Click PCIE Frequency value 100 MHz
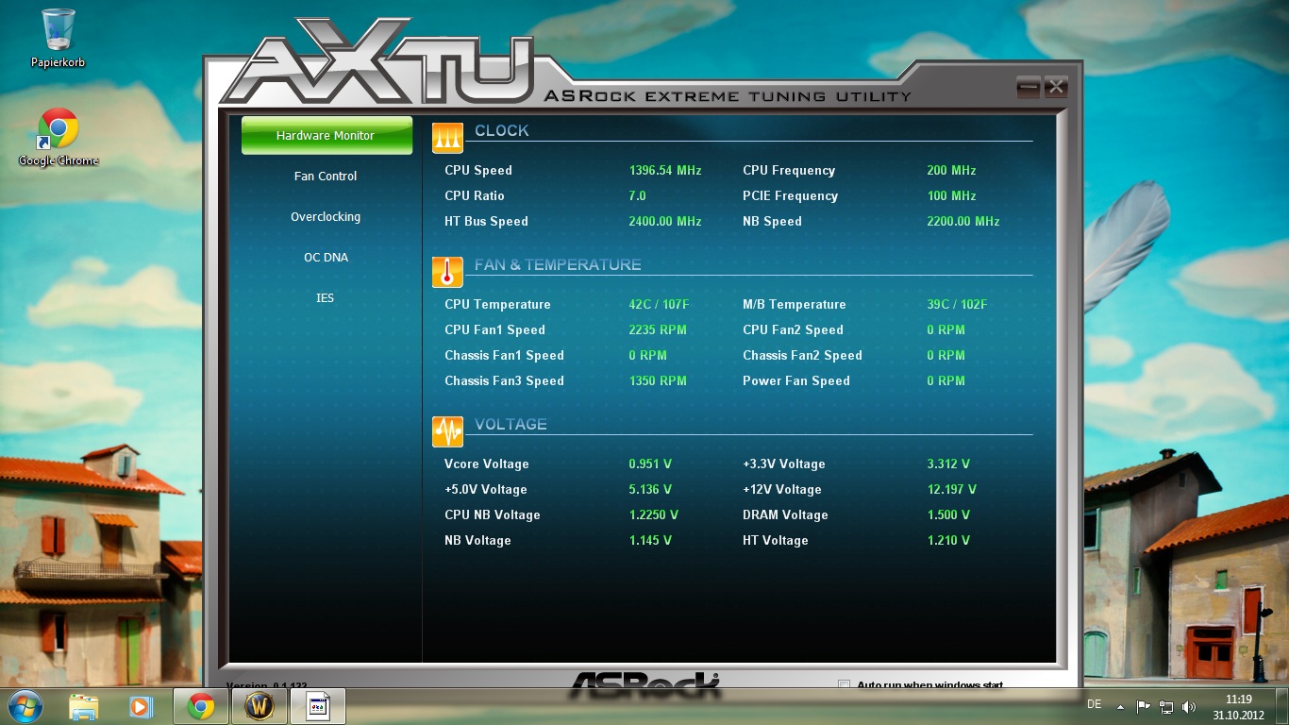Viewport: 1289px width, 725px height. point(951,195)
